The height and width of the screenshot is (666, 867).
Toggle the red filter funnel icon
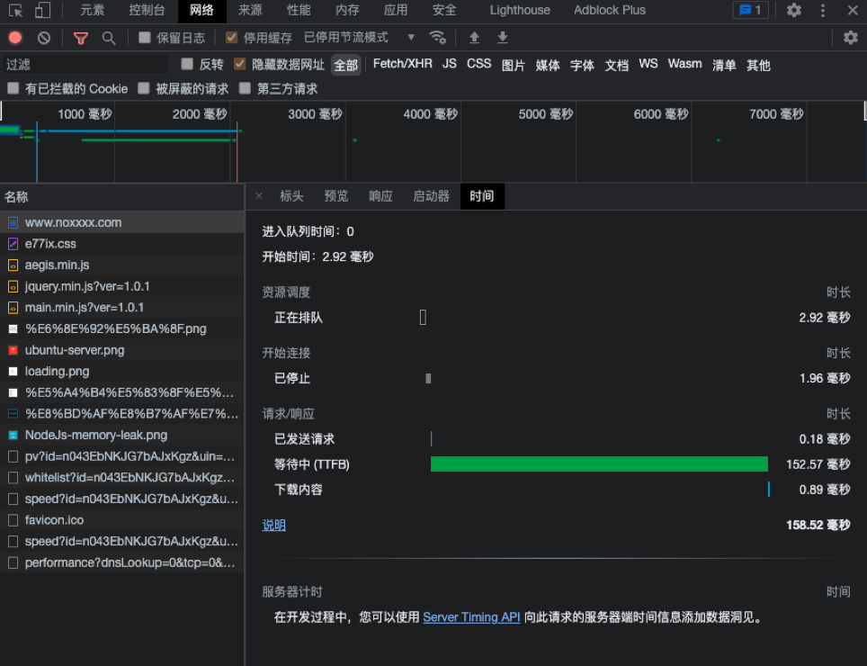[81, 38]
